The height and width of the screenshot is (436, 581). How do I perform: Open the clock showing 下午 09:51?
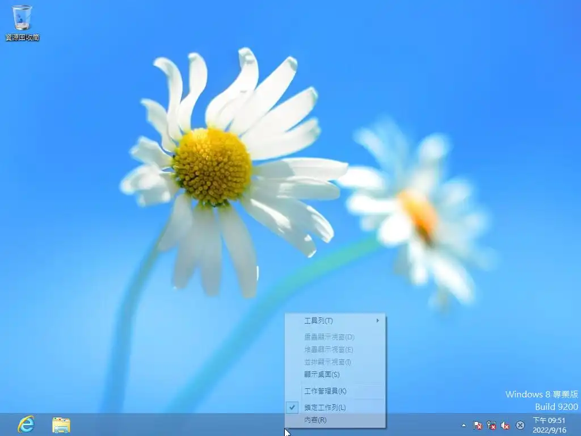[549, 425]
